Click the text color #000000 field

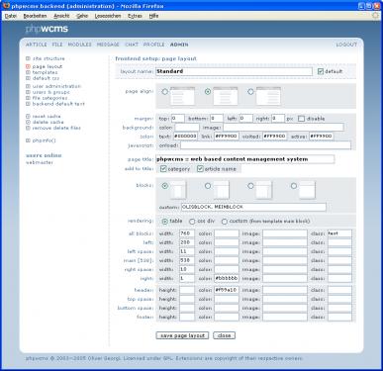185,137
